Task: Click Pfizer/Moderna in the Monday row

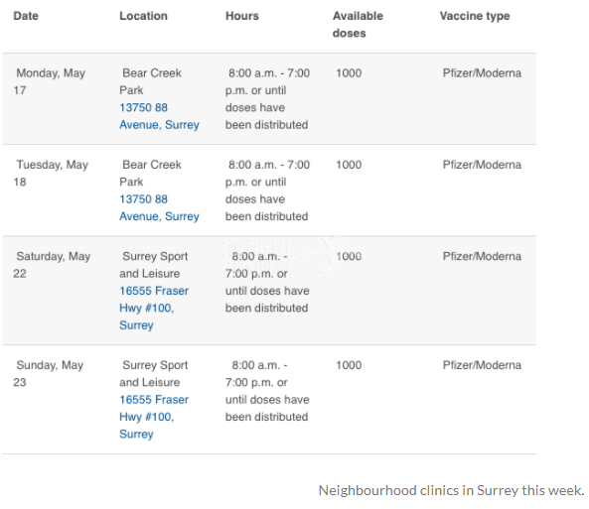Action: (482, 73)
